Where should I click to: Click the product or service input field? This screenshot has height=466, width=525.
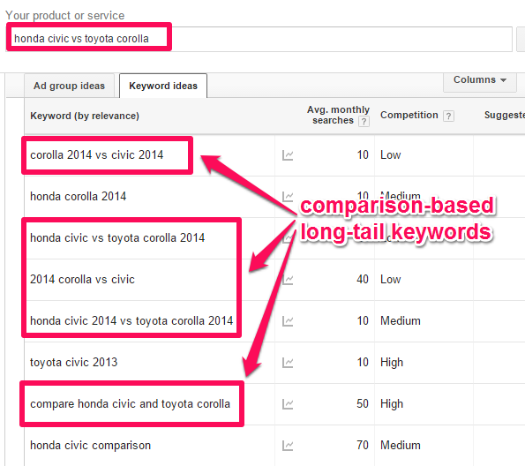tap(259, 39)
